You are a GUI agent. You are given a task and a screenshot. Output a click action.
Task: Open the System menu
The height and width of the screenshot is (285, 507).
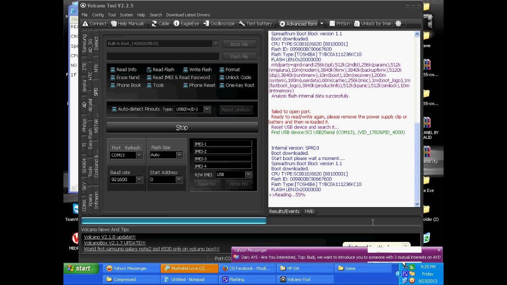click(x=126, y=15)
